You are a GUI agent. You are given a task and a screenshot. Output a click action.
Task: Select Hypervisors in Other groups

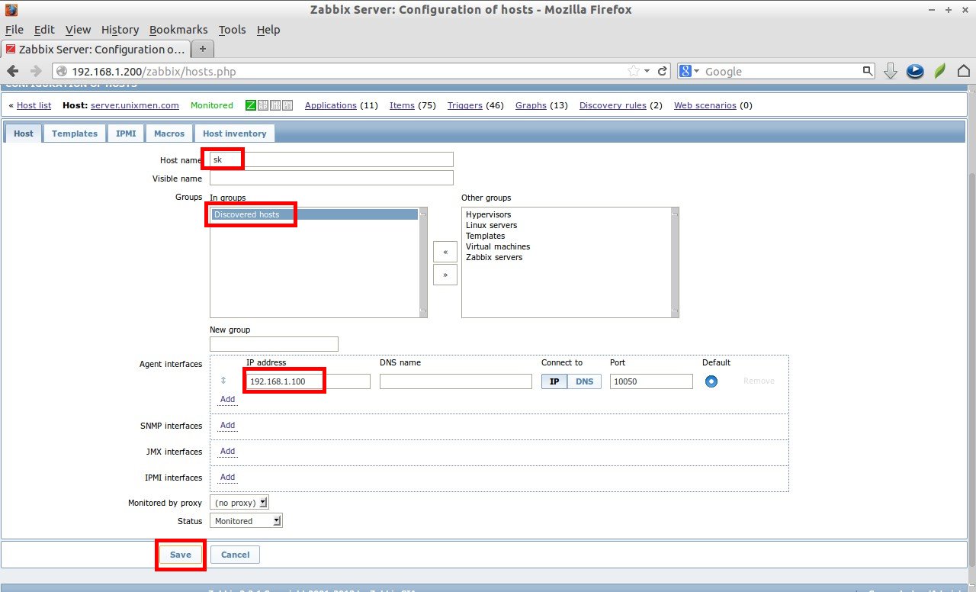(x=489, y=214)
